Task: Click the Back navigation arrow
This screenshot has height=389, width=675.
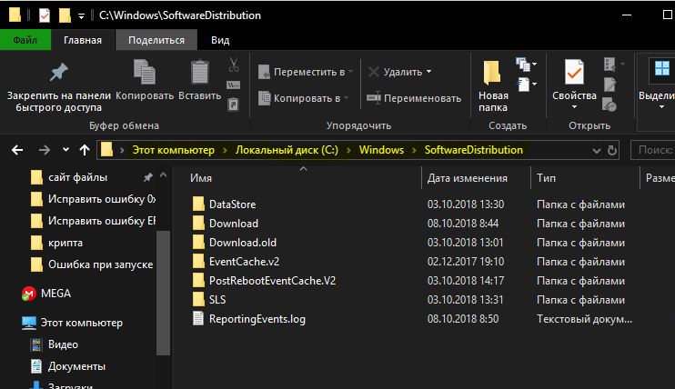Action: click(17, 150)
